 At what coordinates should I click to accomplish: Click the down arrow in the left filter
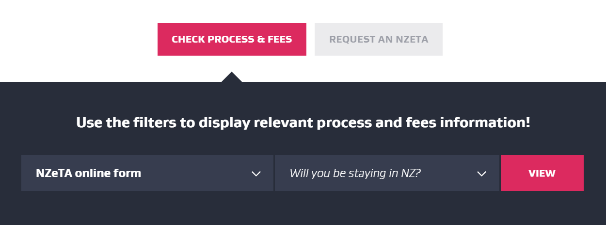tap(256, 174)
